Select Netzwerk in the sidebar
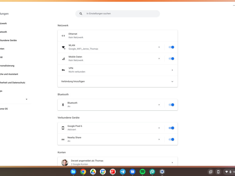 point(3,23)
